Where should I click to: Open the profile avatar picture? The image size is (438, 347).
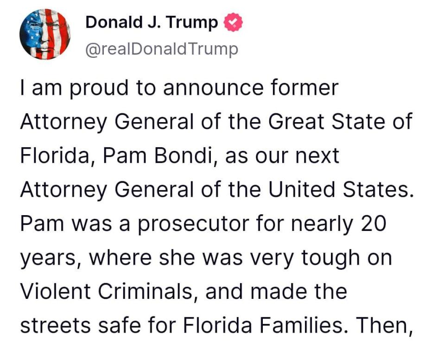(44, 34)
